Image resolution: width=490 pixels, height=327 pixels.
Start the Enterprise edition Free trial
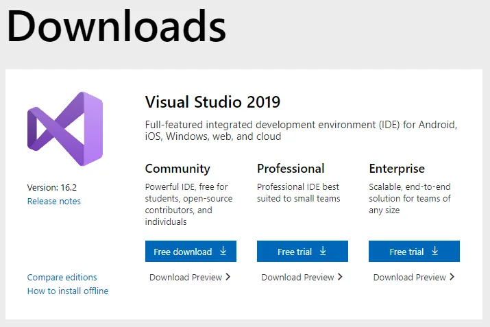tap(414, 251)
